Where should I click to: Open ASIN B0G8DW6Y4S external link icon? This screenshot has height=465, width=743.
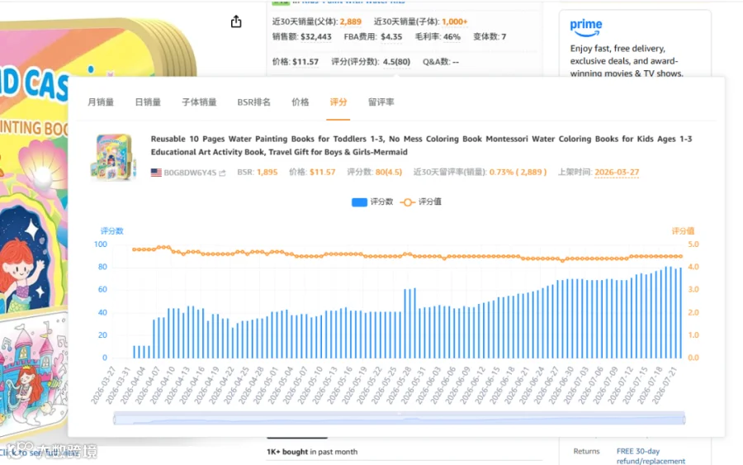point(222,173)
